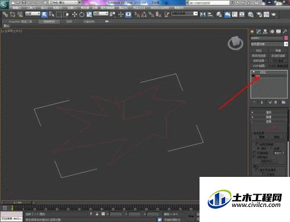Click the Align tool icon
The height and width of the screenshot is (222, 290).
click(x=210, y=14)
